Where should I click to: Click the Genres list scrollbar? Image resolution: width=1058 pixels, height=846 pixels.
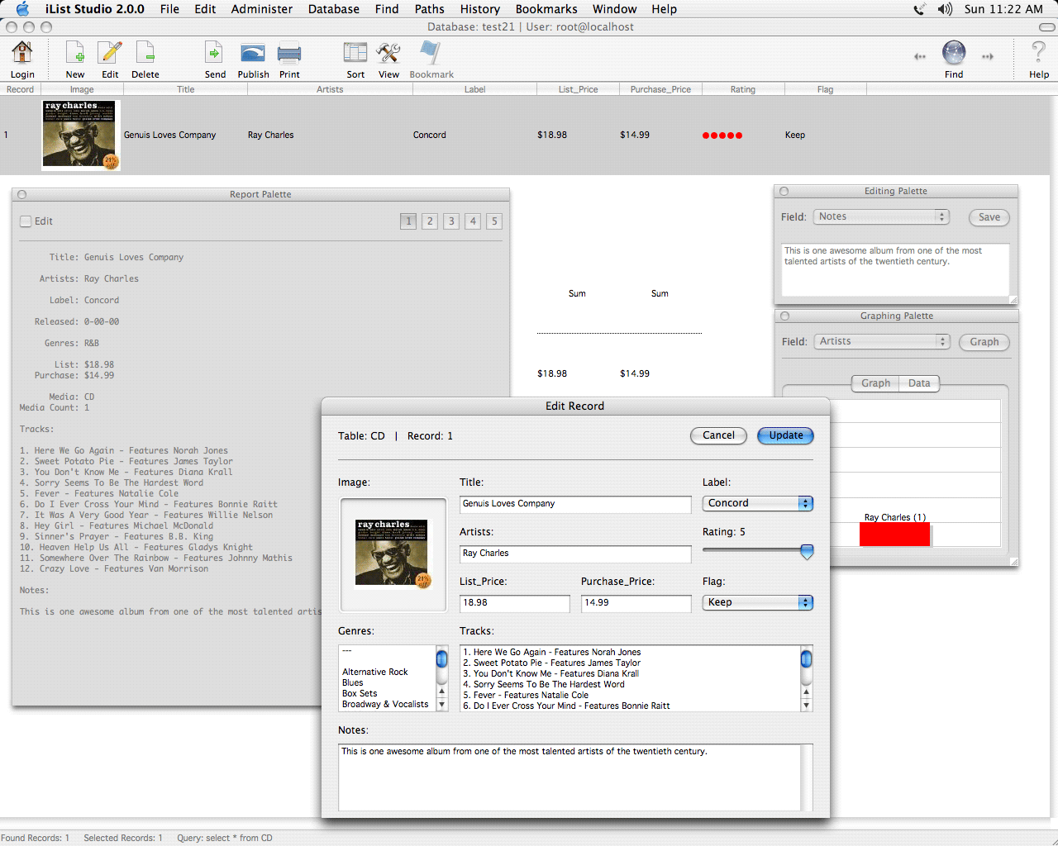tap(442, 678)
